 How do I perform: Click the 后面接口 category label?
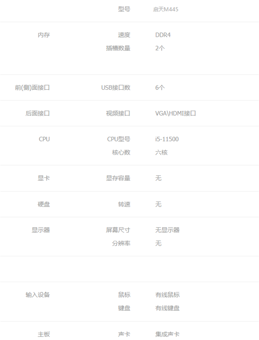[38, 113]
